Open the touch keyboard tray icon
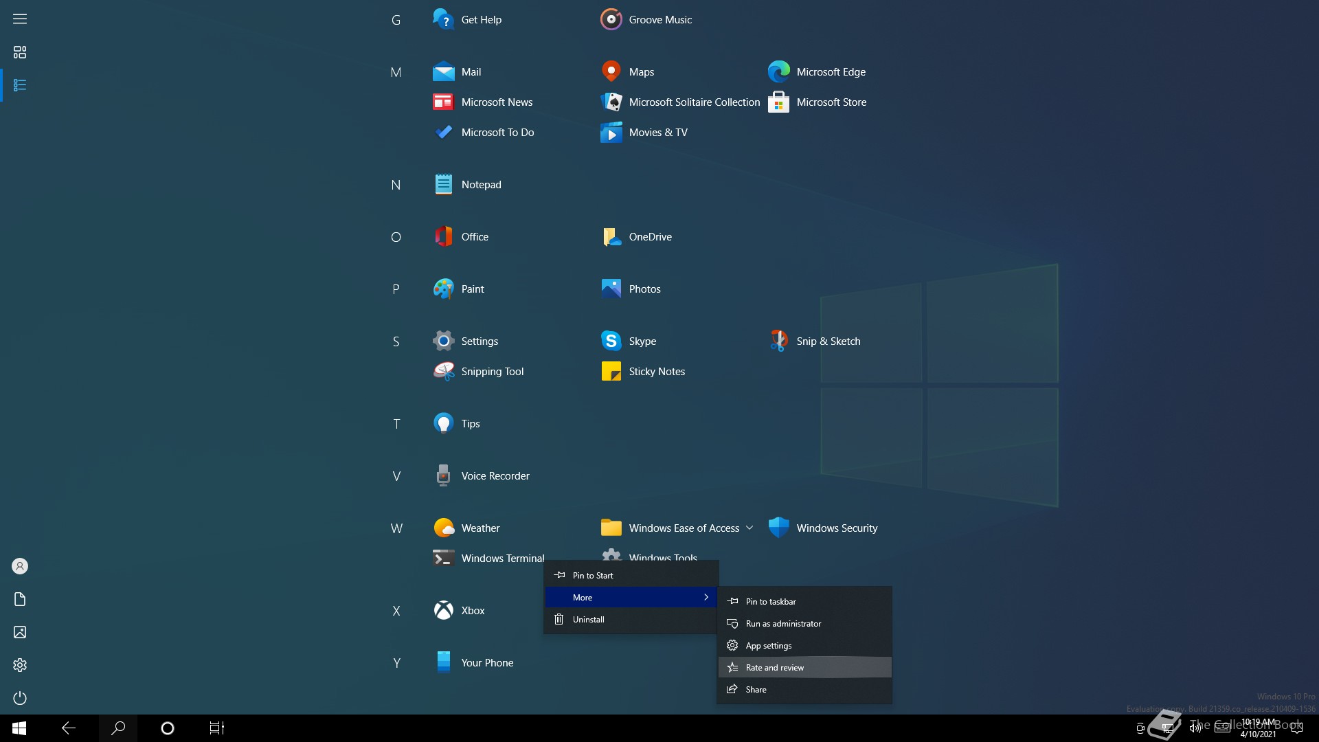 tap(1223, 728)
